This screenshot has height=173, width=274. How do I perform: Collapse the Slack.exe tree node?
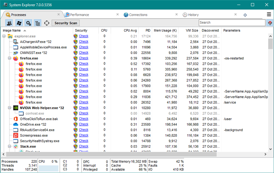coord(9,146)
